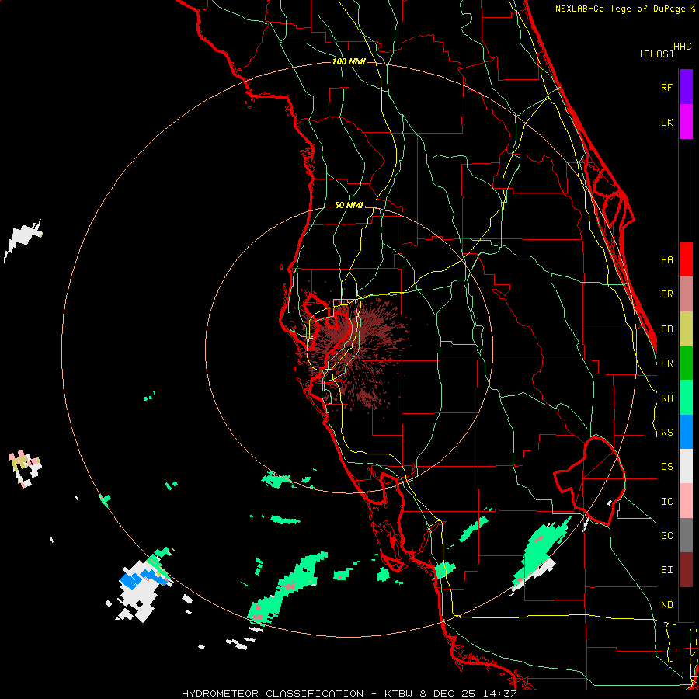
Task: Click the blue WS legend swatch
Action: (x=686, y=432)
